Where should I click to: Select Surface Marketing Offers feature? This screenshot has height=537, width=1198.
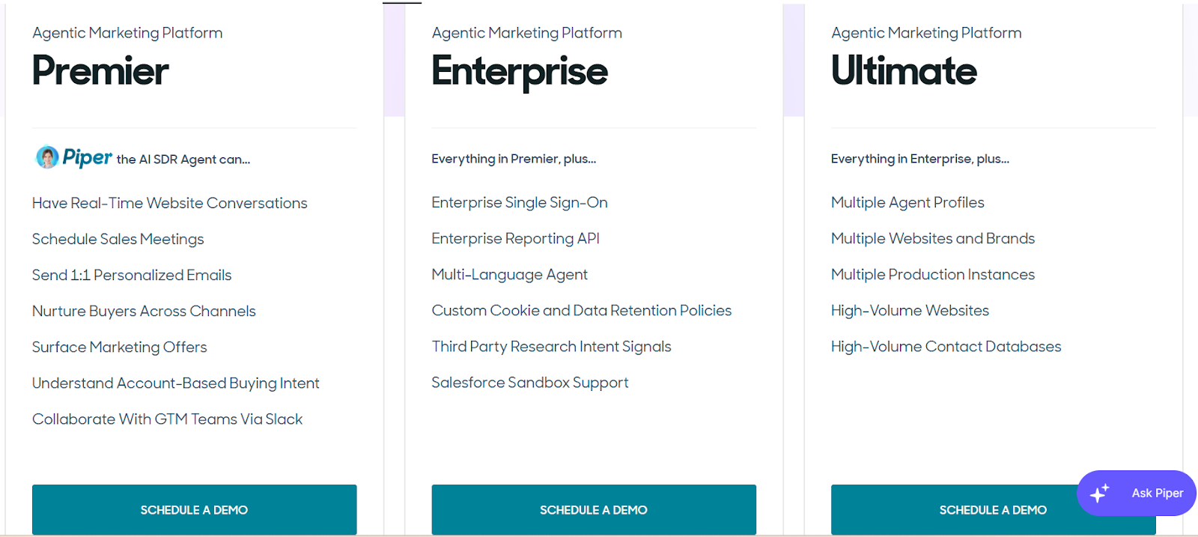[119, 347]
